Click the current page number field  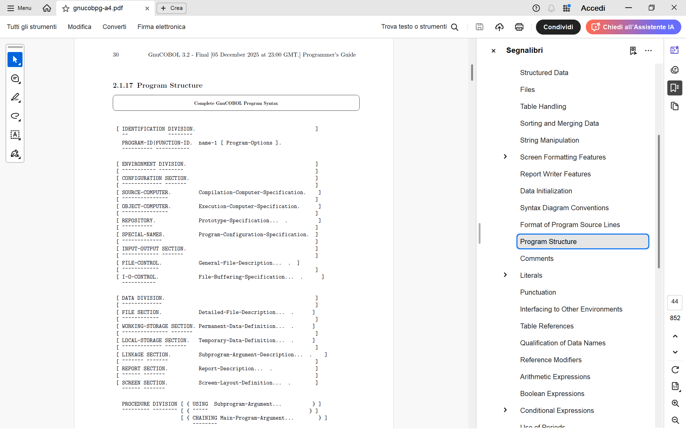[675, 302]
